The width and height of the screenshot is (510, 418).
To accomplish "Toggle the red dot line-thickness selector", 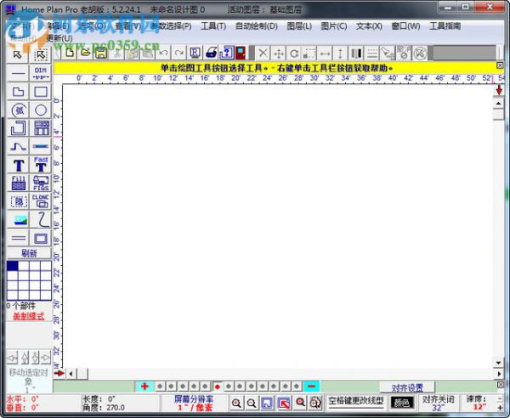I will coord(218,387).
